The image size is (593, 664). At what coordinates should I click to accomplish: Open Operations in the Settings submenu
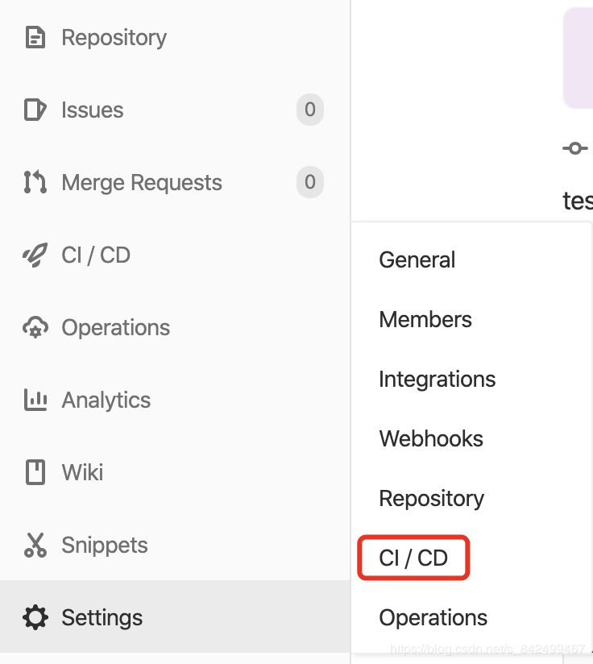coord(433,618)
